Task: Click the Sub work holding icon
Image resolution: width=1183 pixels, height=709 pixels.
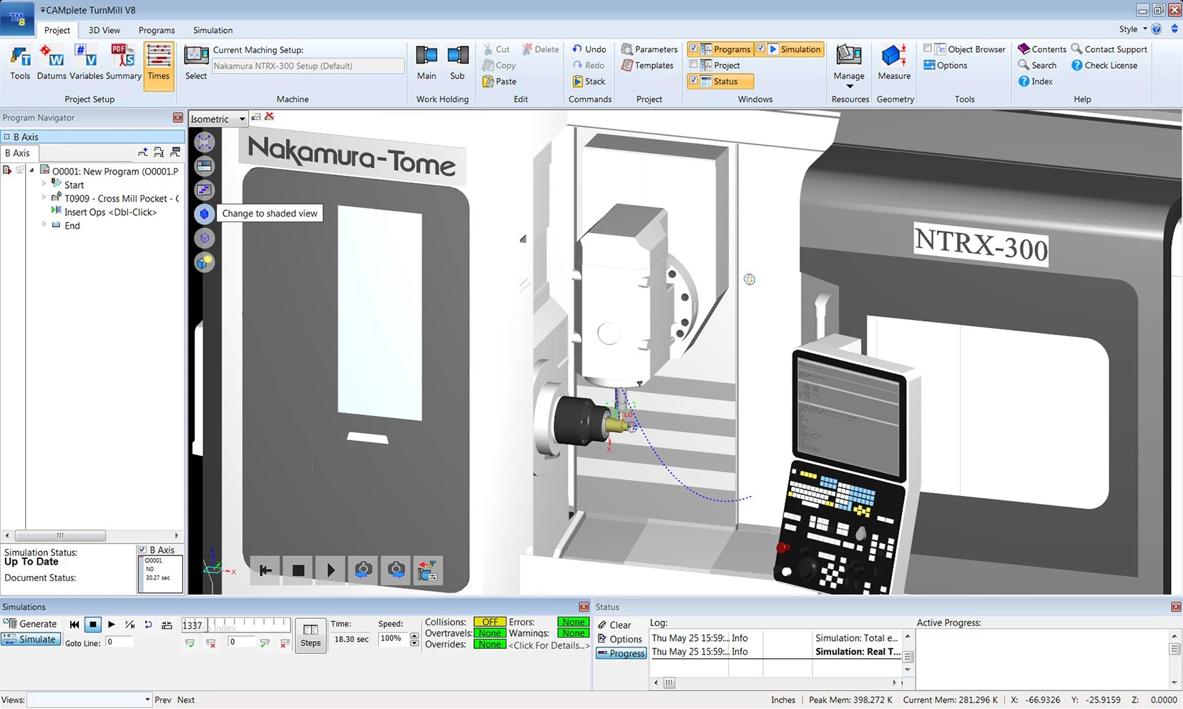Action: [x=457, y=63]
